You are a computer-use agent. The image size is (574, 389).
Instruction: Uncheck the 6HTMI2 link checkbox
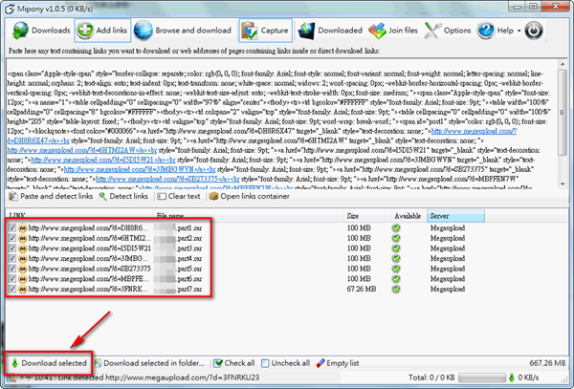[x=12, y=238]
